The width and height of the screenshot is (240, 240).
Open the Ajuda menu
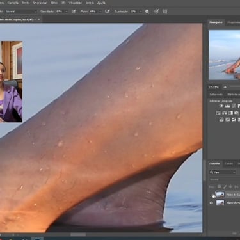tap(101, 3)
